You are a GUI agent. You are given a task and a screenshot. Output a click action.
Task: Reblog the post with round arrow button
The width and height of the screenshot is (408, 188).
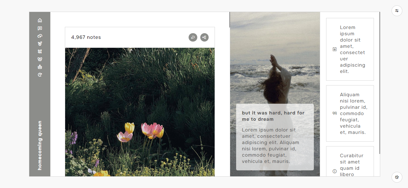tap(193, 37)
